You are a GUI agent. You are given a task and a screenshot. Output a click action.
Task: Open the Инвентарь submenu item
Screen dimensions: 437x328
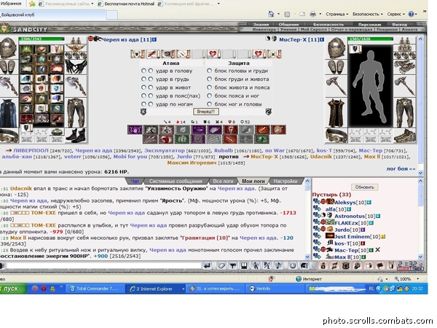point(264,29)
